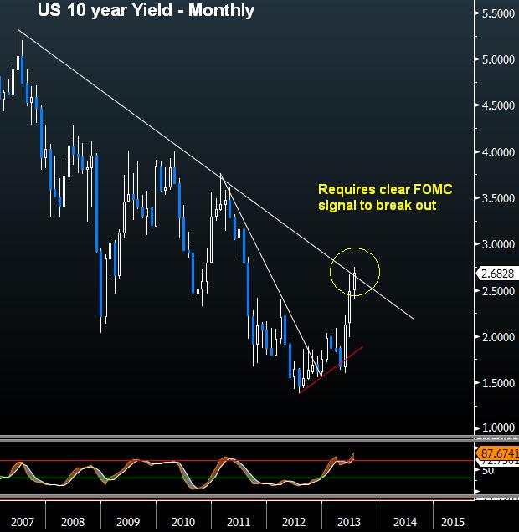Click the 3.5000 y-axis label
This screenshot has height=532, width=519.
pyautogui.click(x=498, y=198)
